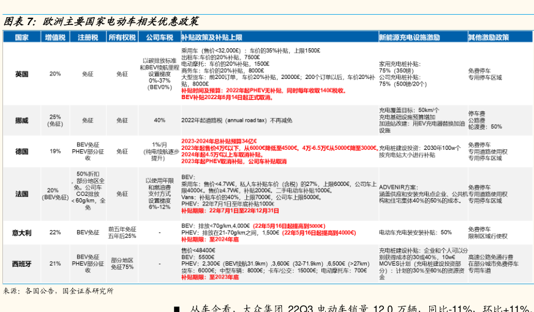Click the 英国 row label
Viewport: 534px width, 312px height.
coord(22,74)
